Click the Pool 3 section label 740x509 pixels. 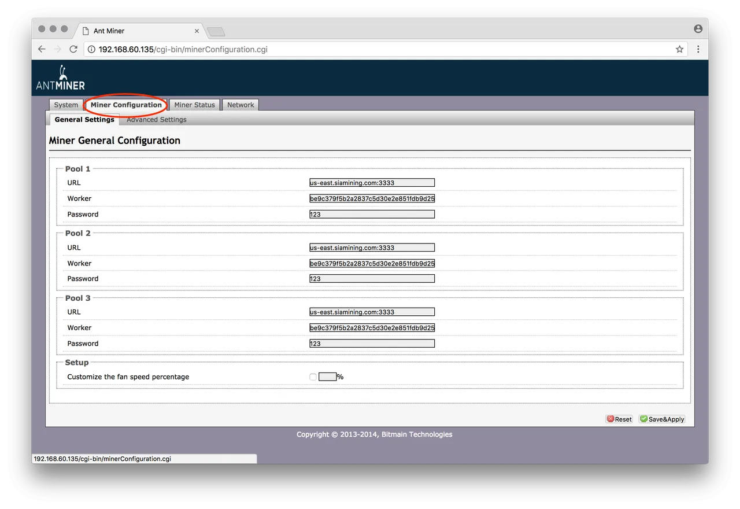[77, 298]
